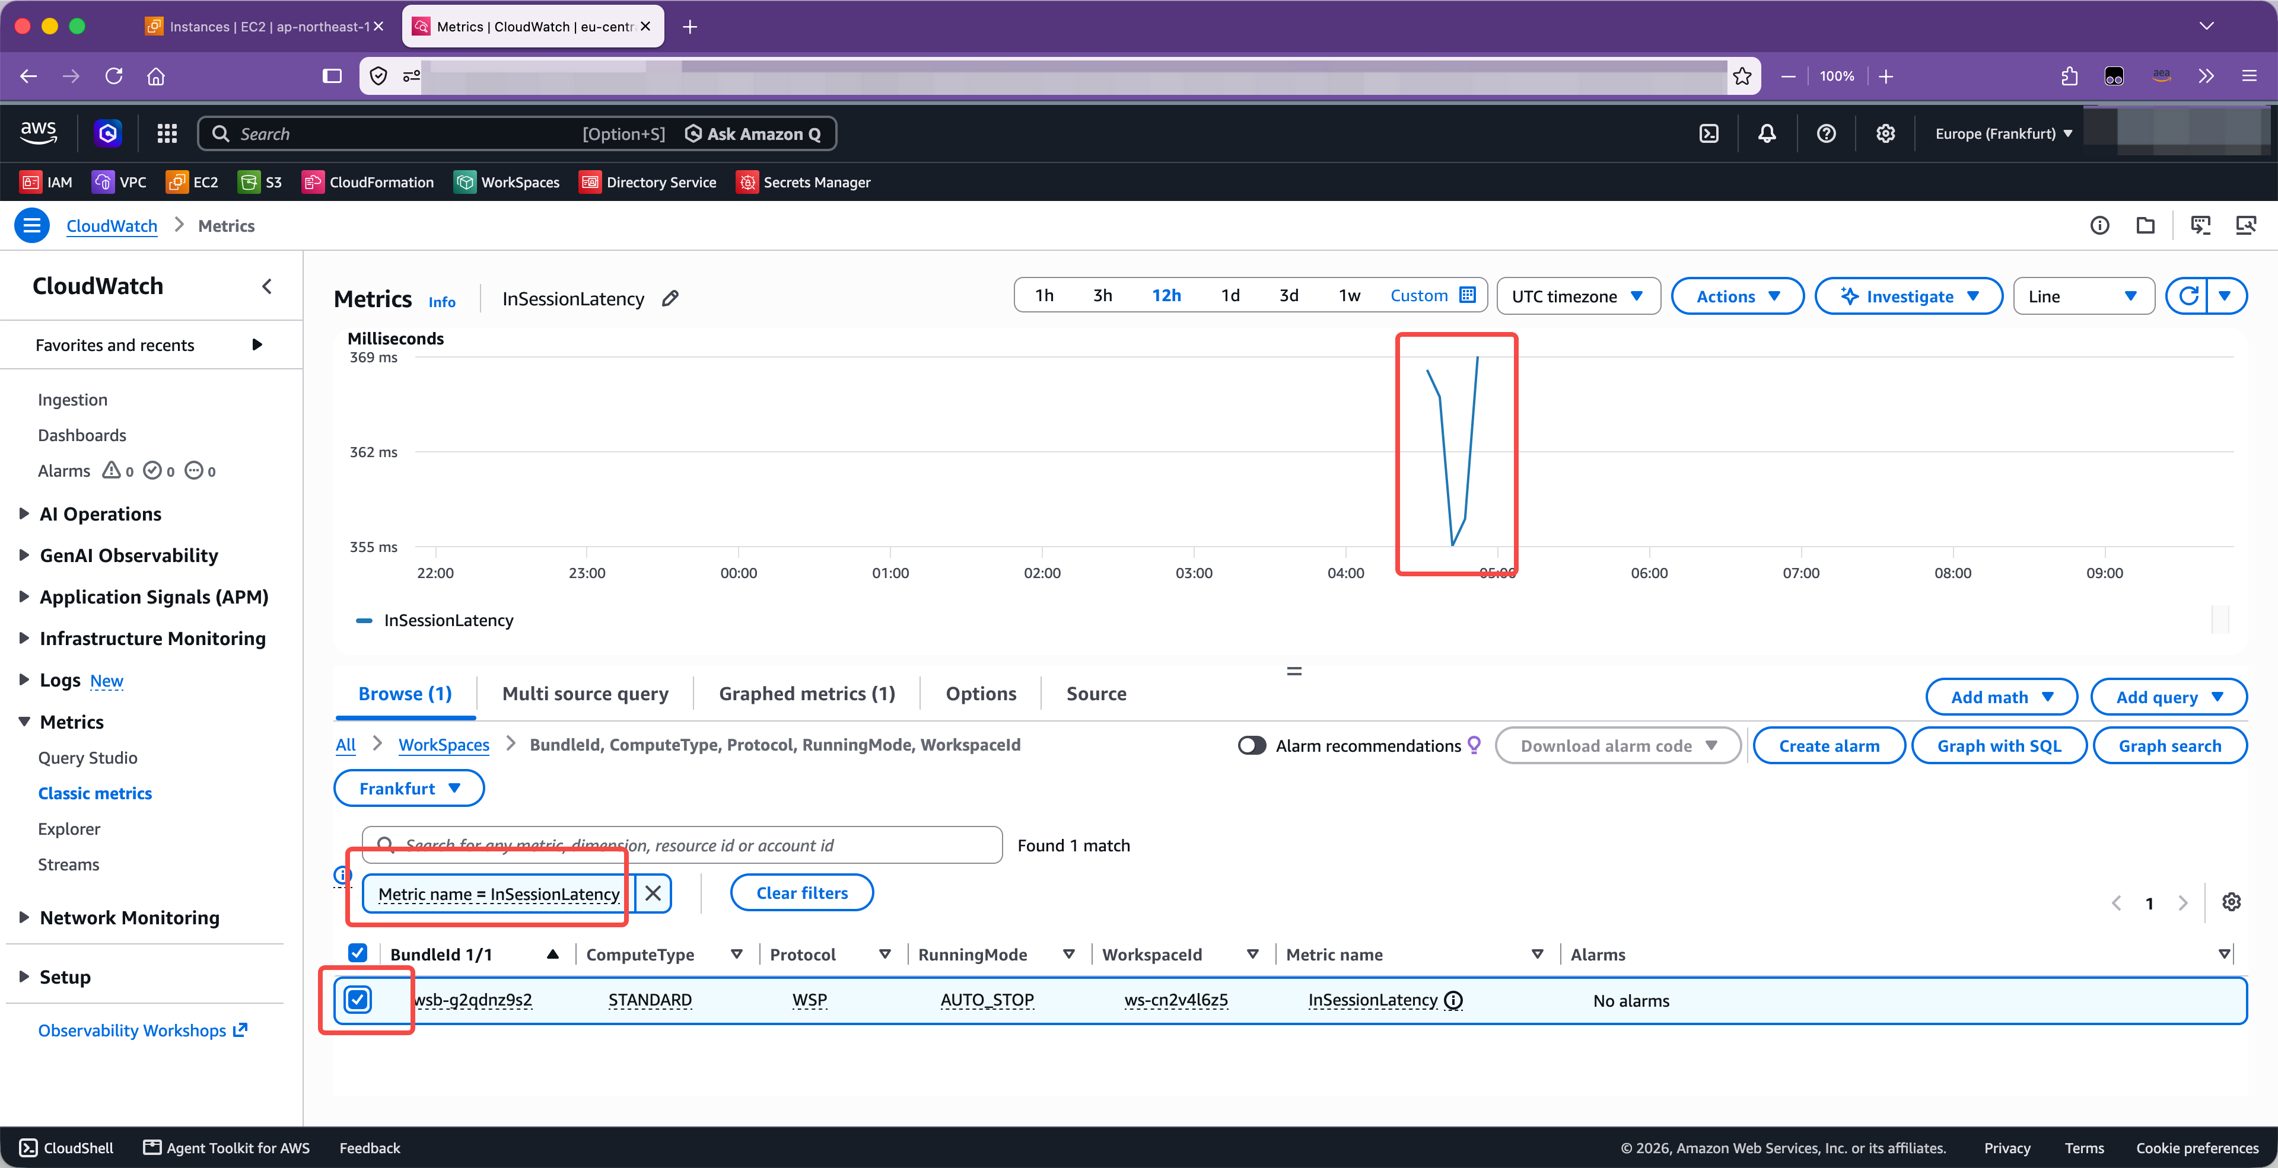Viewport: 2278px width, 1168px height.
Task: Open the Actions dropdown
Action: (1738, 296)
